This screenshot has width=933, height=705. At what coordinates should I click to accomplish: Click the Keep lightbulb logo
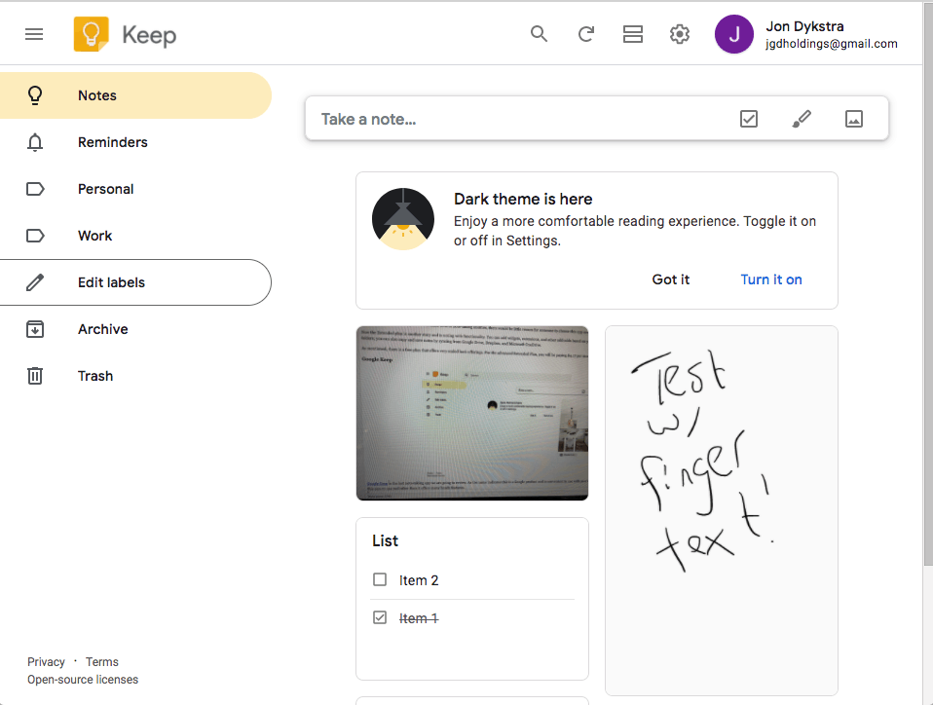coord(93,33)
